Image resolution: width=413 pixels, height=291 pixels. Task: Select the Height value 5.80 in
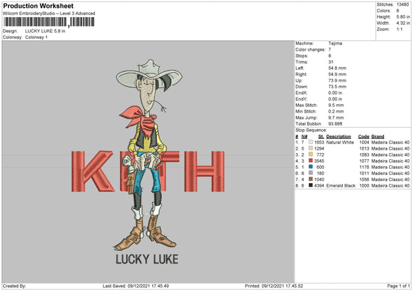coord(403,16)
